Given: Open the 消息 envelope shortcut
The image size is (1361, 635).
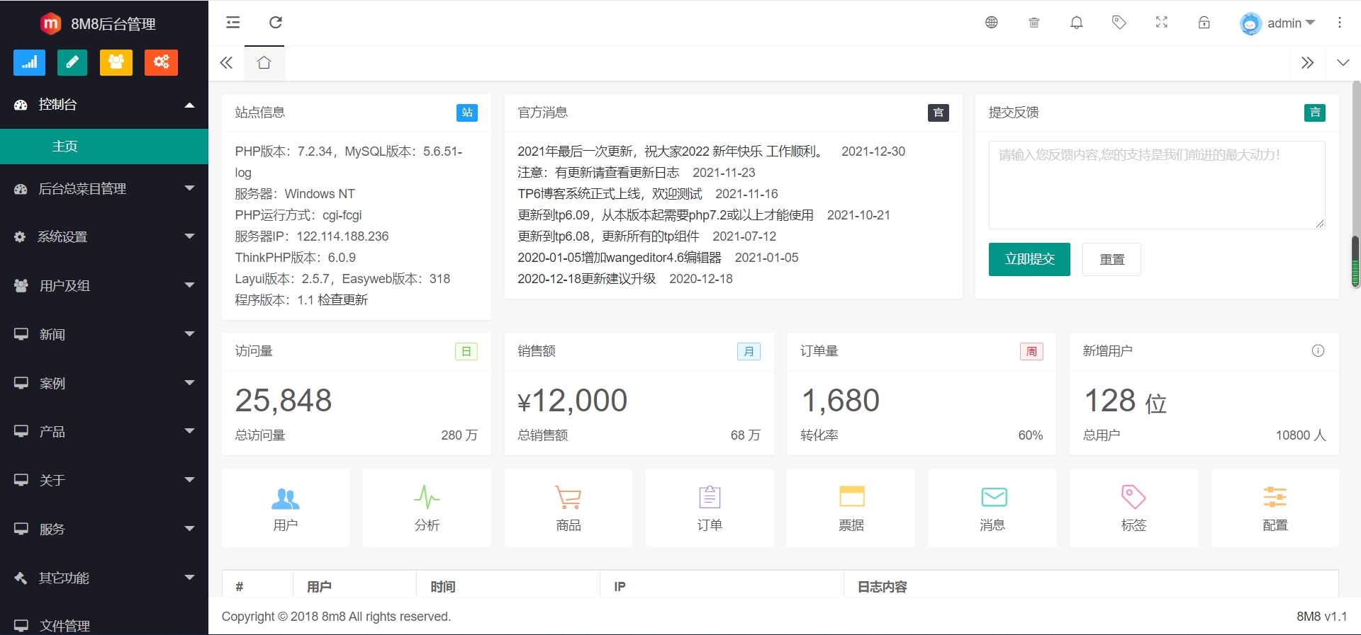Looking at the screenshot, I should click(992, 507).
